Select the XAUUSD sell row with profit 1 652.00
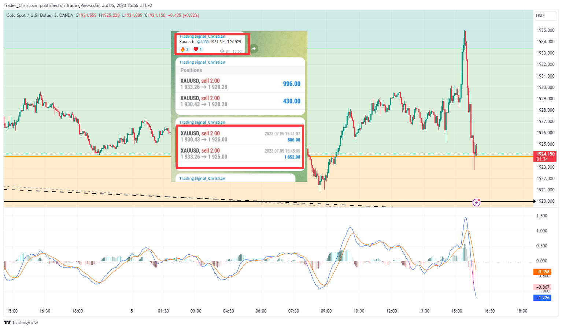The image size is (562, 329). click(x=240, y=154)
